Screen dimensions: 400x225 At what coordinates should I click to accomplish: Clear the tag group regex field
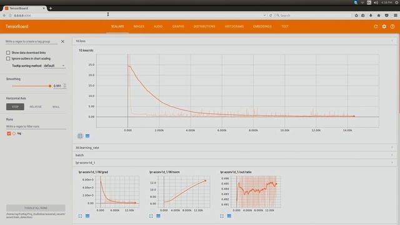62,41
